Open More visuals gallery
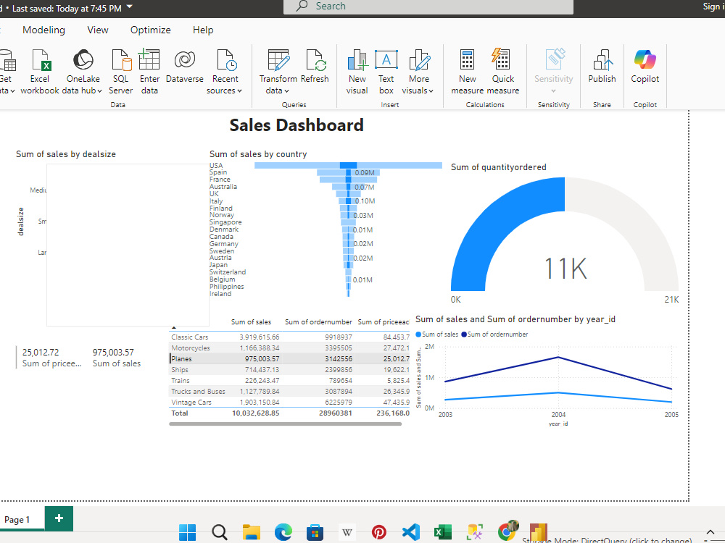The image size is (725, 543). (x=418, y=72)
